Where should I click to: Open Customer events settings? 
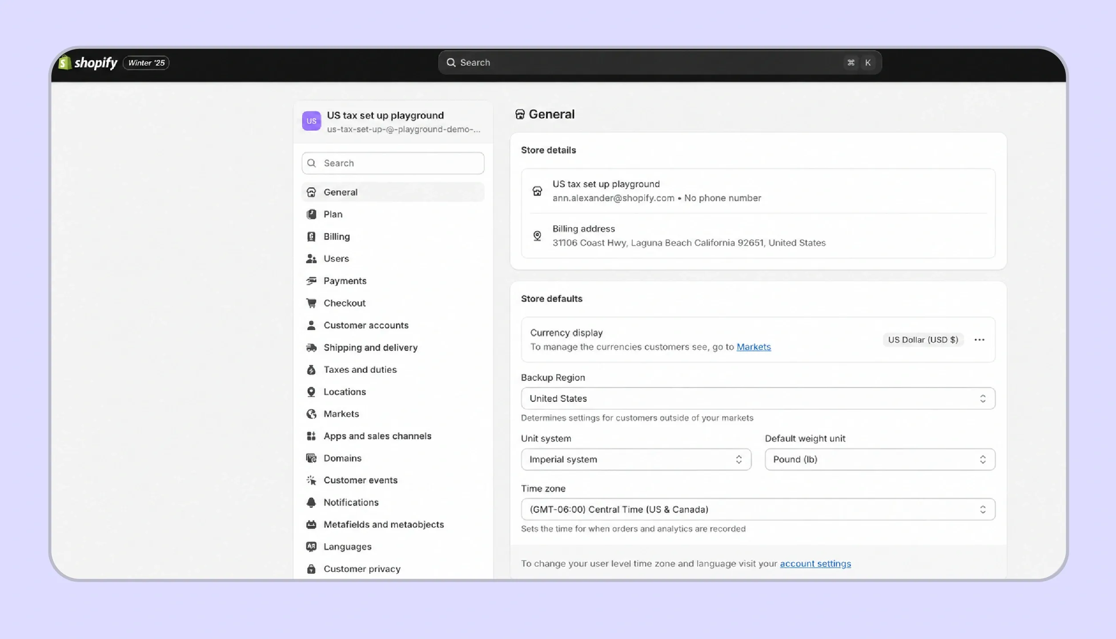tap(393, 480)
